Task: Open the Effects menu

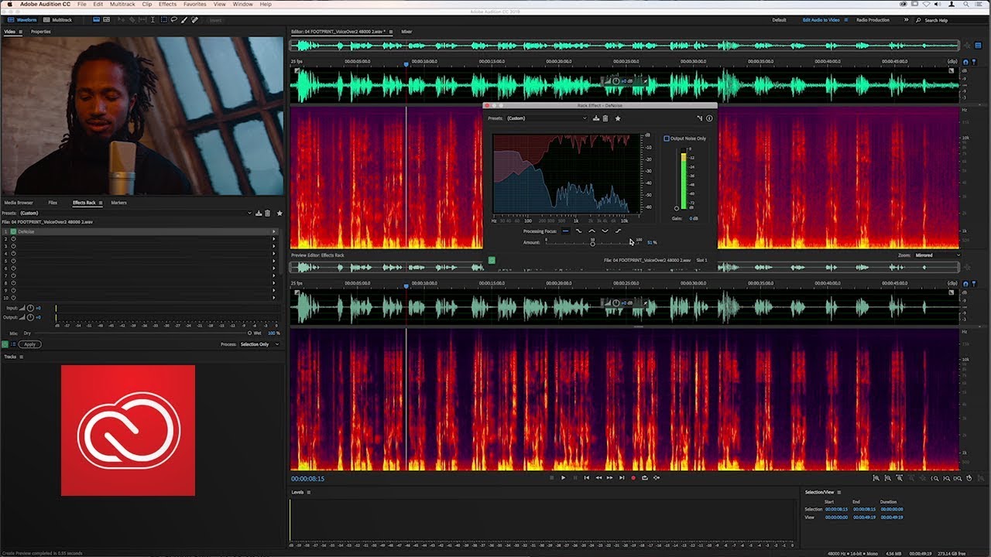Action: (167, 5)
